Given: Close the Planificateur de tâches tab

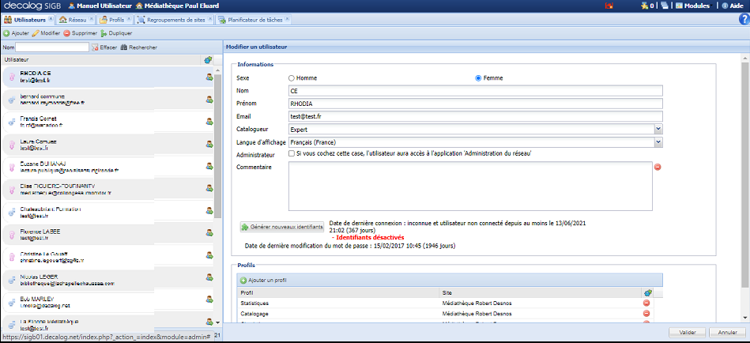Looking at the screenshot, I should coord(287,19).
